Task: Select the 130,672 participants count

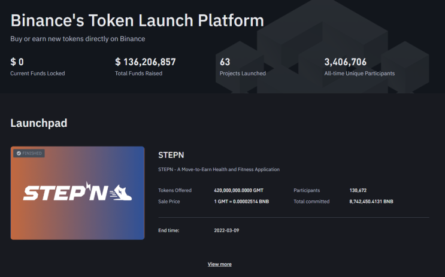Action: [x=358, y=190]
